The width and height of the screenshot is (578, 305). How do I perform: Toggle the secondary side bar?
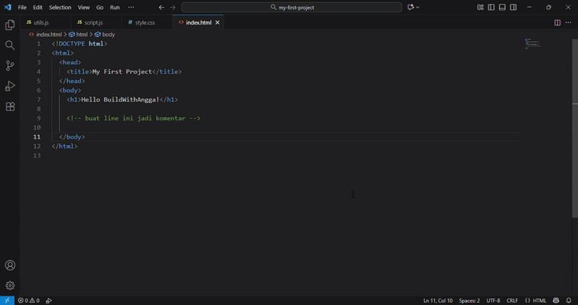point(513,7)
